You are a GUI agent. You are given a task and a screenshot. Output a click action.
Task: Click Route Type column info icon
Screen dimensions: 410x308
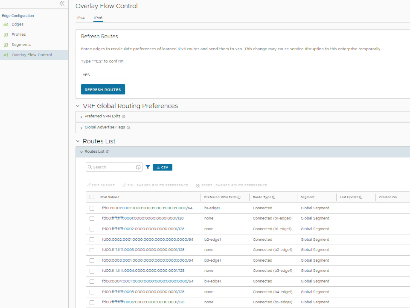point(273,197)
